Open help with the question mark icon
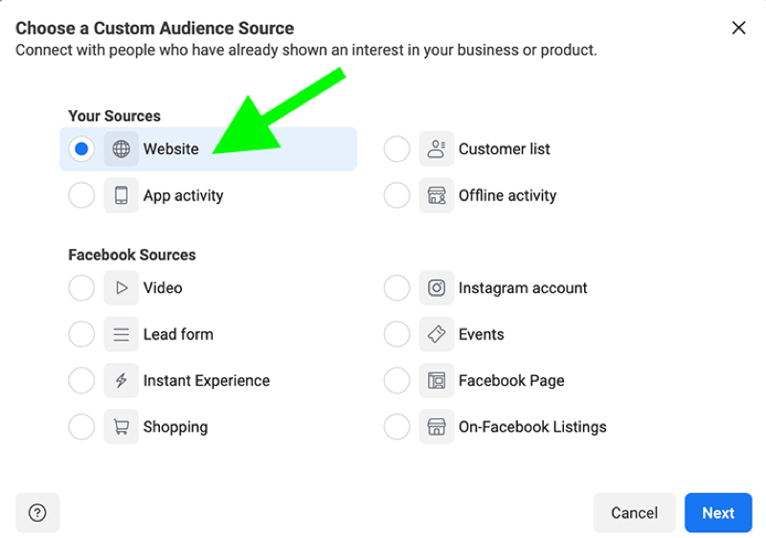Viewport: 766px width, 538px height. pos(37,512)
